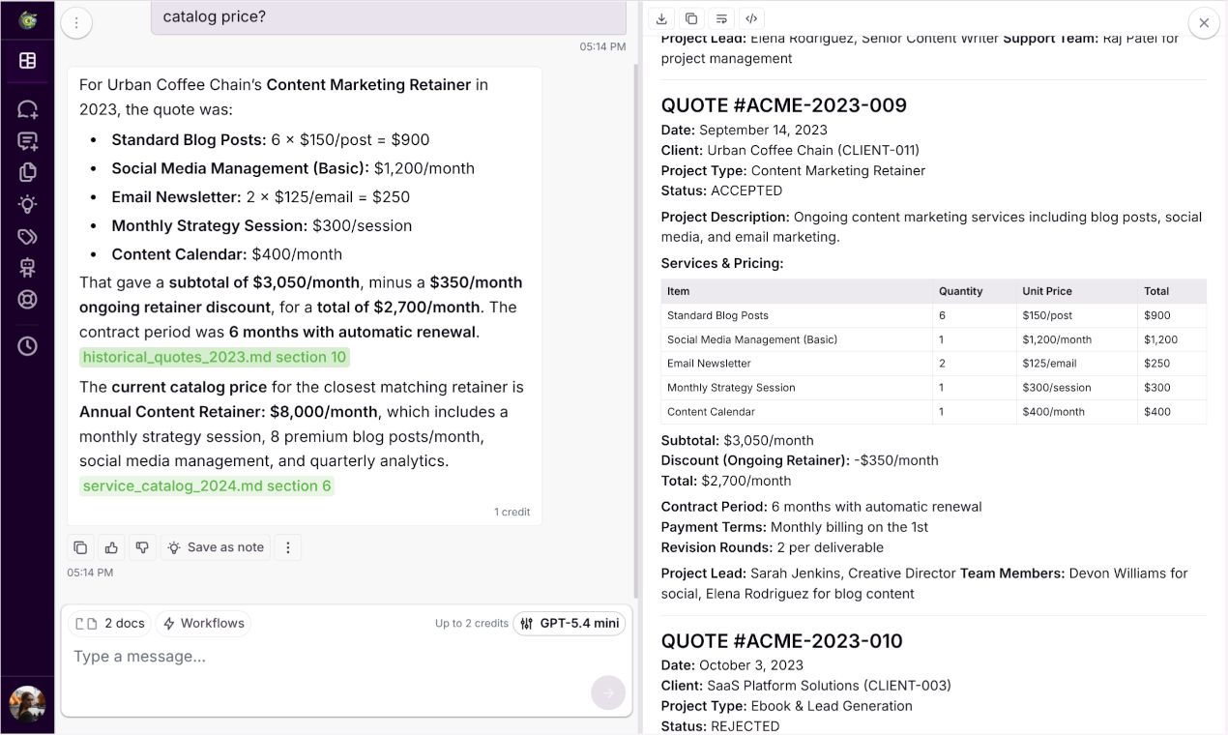Image resolution: width=1228 pixels, height=735 pixels.
Task: Start a new chat from sidebar
Action: click(27, 109)
